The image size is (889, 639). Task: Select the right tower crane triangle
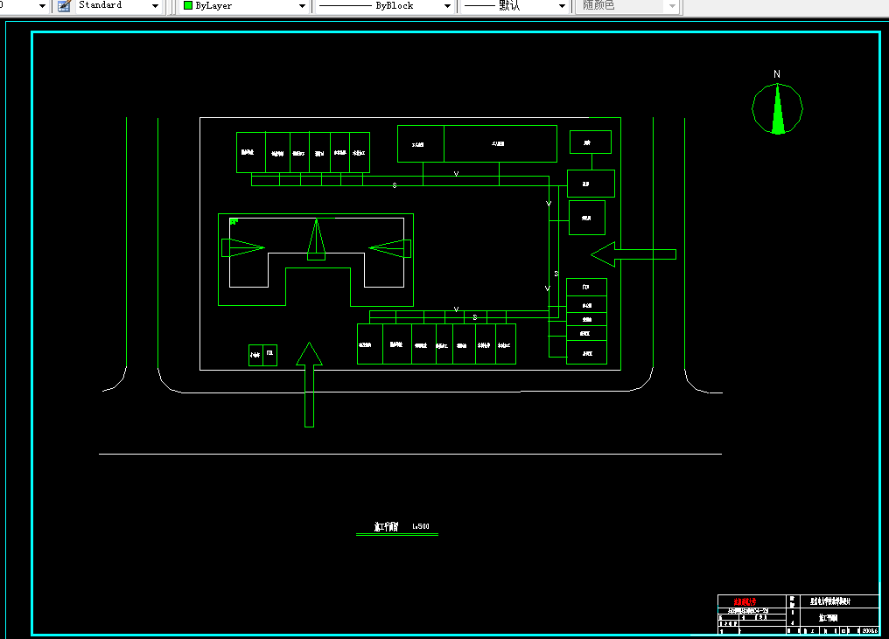390,248
